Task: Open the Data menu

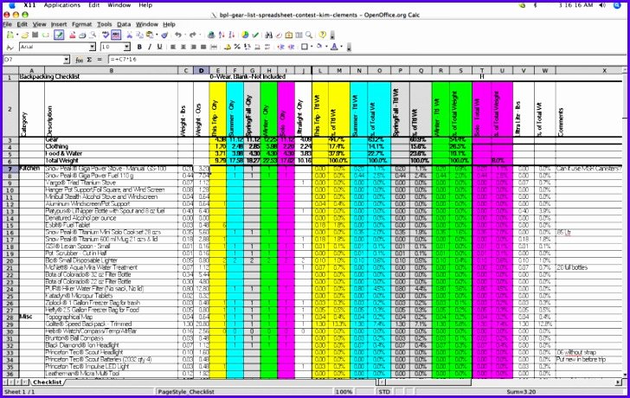Action: pyautogui.click(x=124, y=24)
